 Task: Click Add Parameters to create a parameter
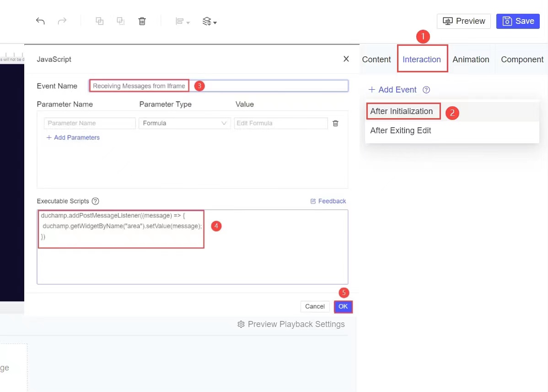tap(72, 137)
